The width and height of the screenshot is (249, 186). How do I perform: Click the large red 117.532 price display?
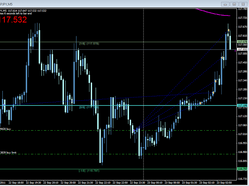(13, 20)
